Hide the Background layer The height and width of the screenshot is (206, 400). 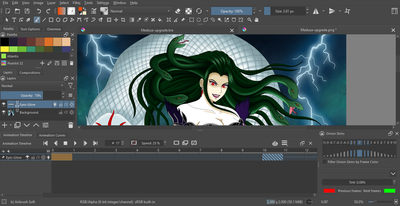(4, 112)
